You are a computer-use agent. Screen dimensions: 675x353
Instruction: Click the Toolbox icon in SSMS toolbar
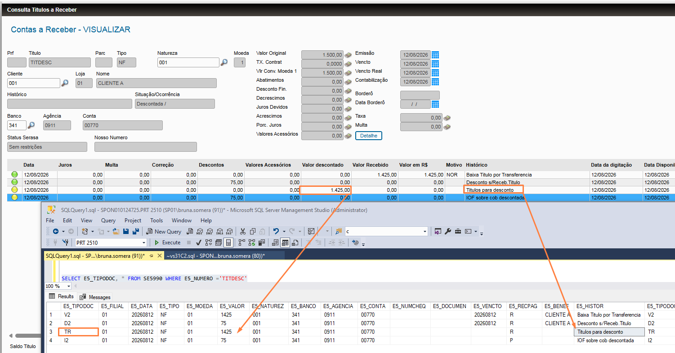click(x=458, y=232)
